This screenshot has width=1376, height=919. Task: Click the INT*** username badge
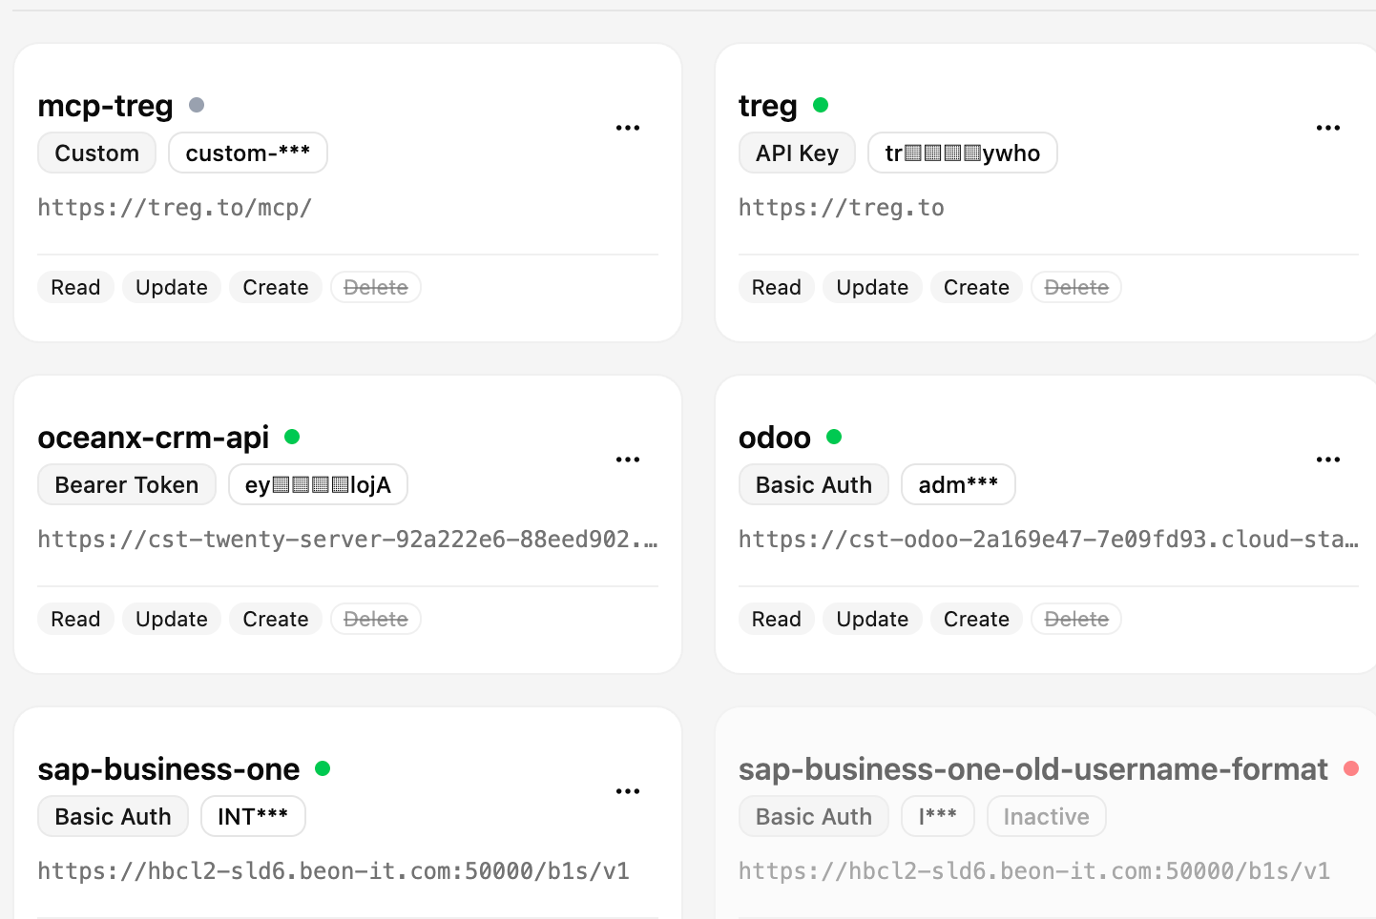253,816
